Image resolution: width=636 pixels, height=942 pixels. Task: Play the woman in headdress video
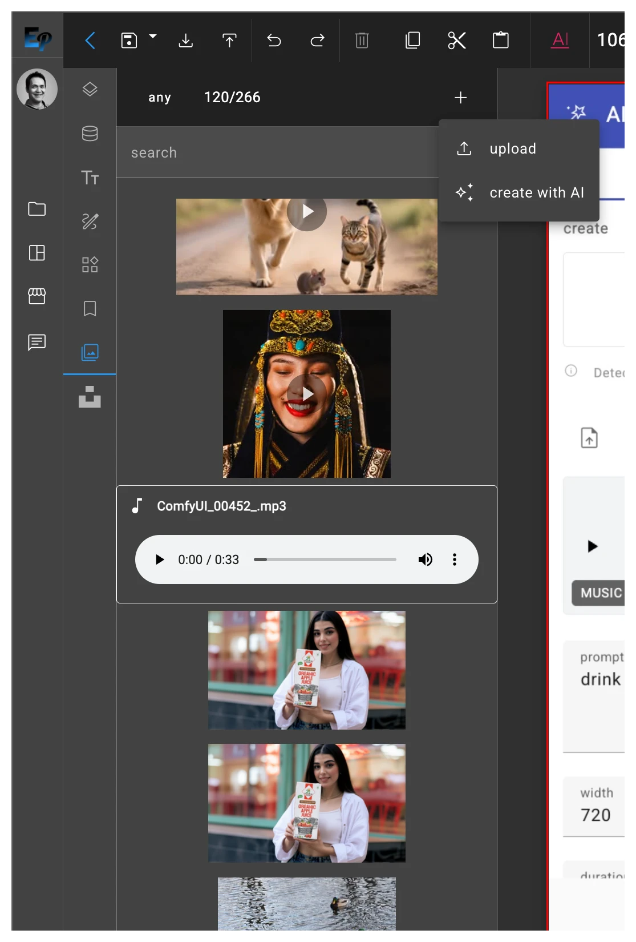[x=307, y=394]
